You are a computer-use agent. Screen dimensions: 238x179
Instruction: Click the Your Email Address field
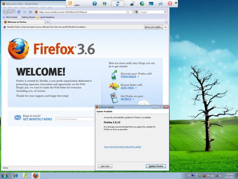(x=75, y=119)
